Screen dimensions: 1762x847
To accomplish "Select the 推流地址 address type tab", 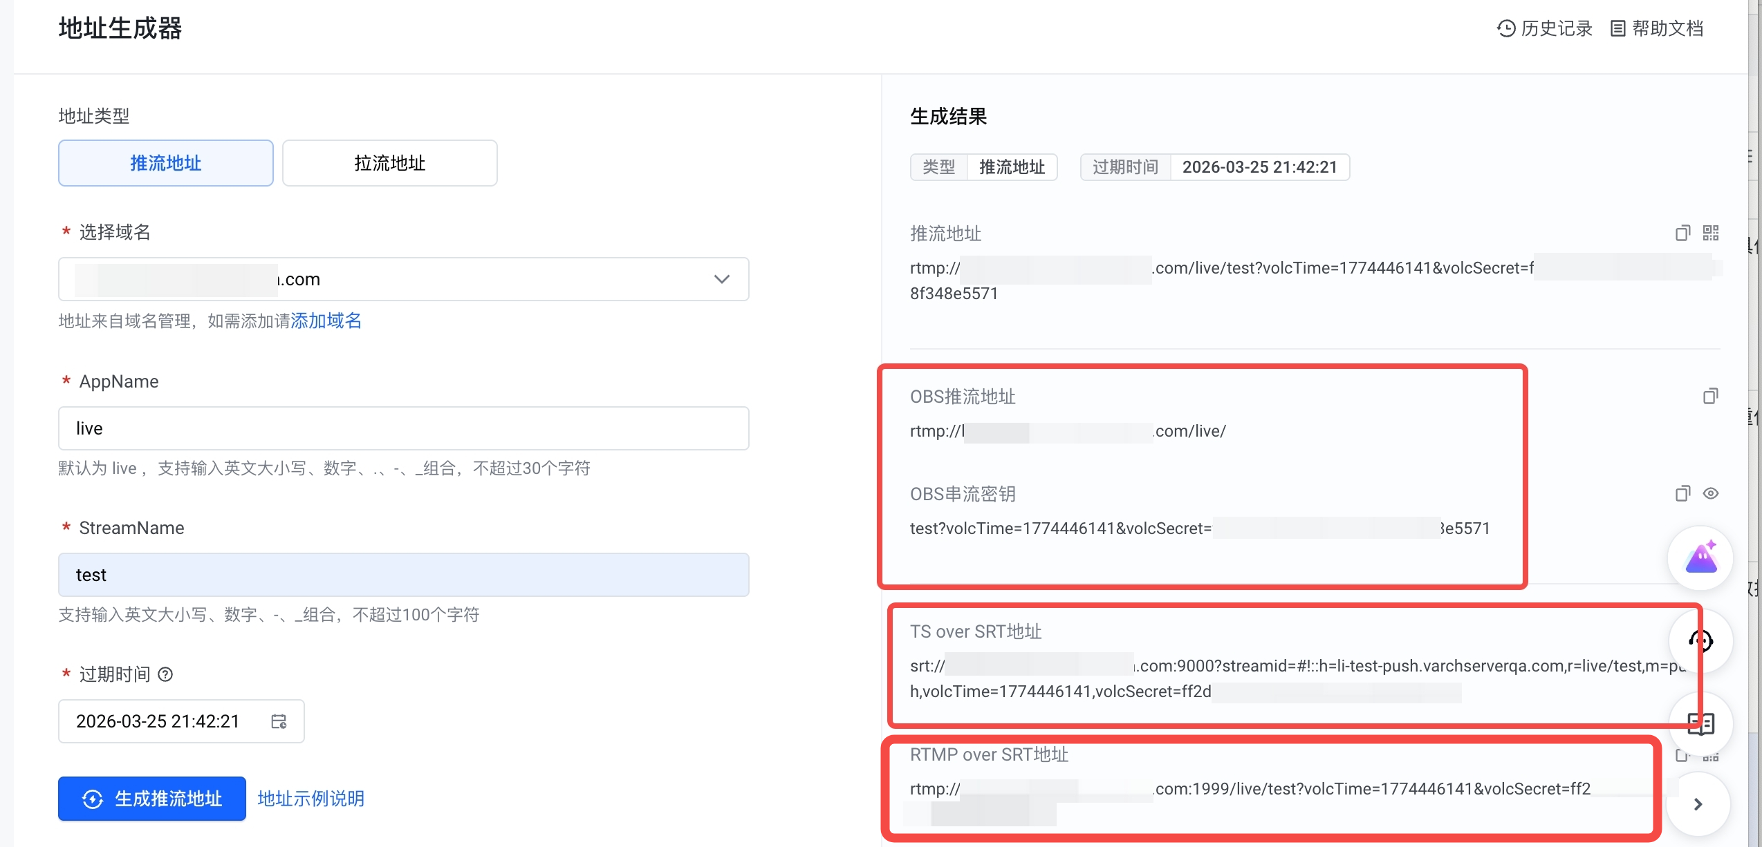I will [x=166, y=163].
